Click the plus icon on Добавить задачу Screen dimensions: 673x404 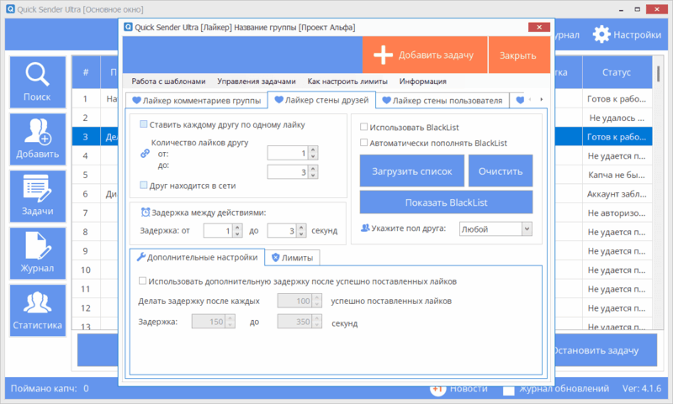383,55
